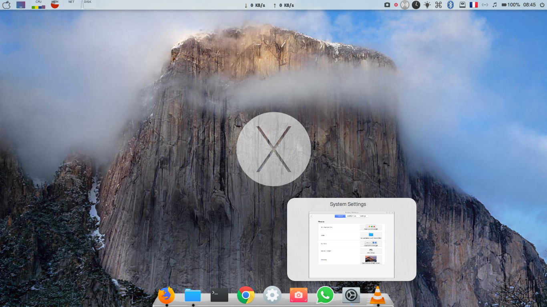Open the CPU usage monitor

click(38, 5)
